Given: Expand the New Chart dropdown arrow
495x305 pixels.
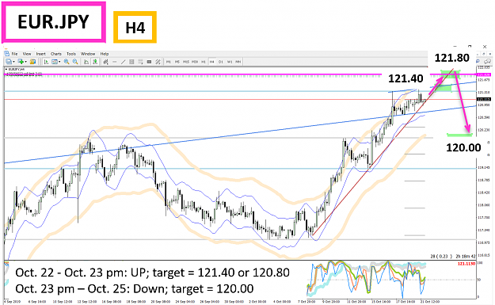Looking at the screenshot, I should (x=13, y=62).
